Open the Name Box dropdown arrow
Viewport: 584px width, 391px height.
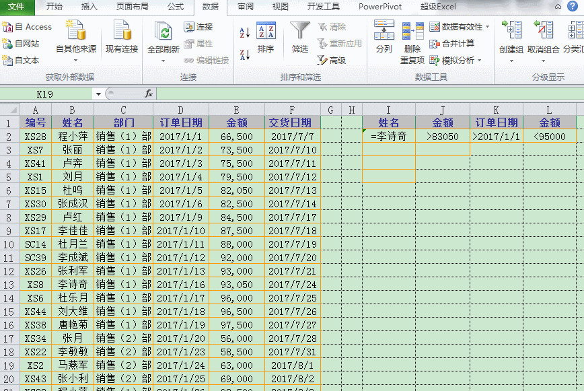pos(98,94)
